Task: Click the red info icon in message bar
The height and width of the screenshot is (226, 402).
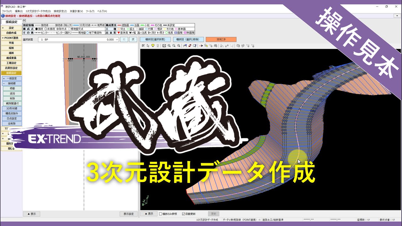Action: (x=3, y=16)
